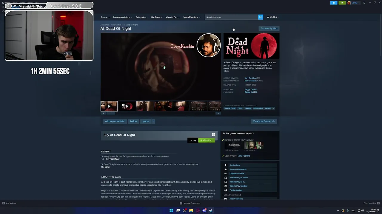This screenshot has height=214, width=382.
Task: Click Add to your wishlist button
Action: coord(115,121)
